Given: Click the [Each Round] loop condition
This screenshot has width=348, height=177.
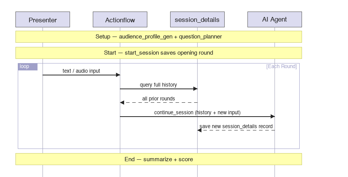Looking at the screenshot, I should point(281,66).
